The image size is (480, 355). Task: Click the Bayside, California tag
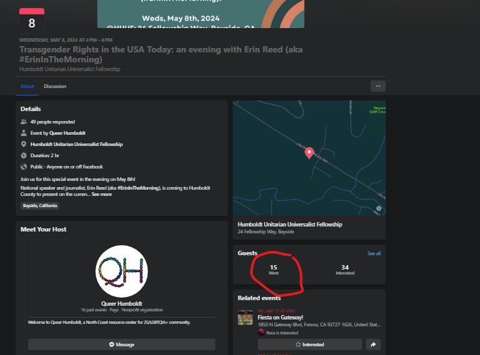point(40,206)
